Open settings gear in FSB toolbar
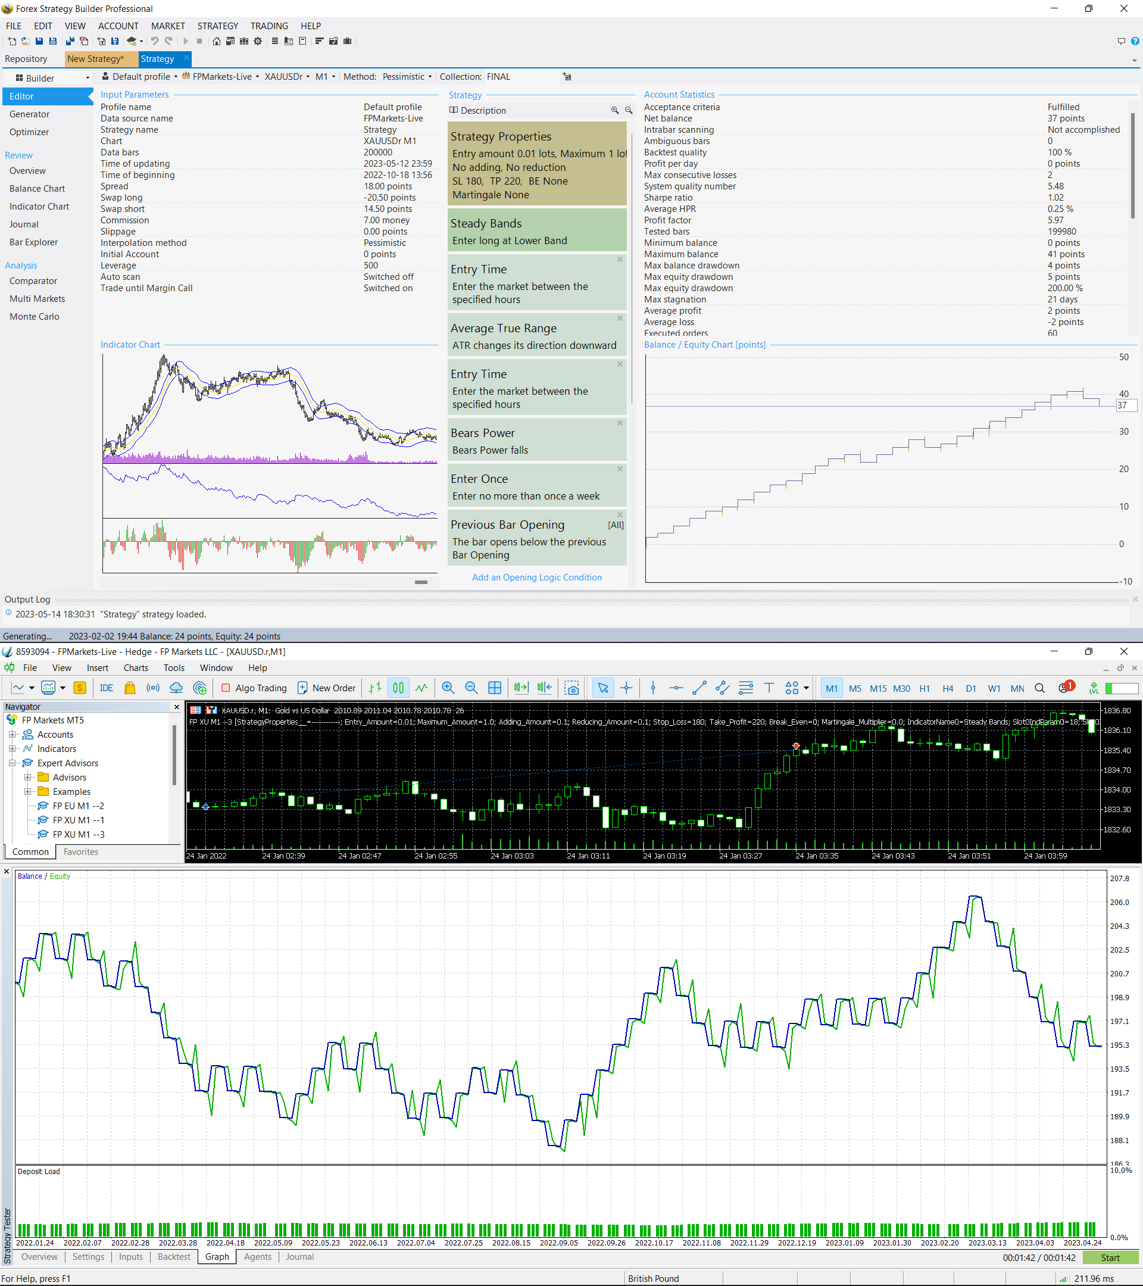1143x1286 pixels. click(258, 42)
